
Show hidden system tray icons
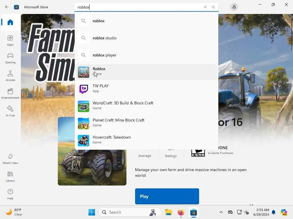coord(221,212)
